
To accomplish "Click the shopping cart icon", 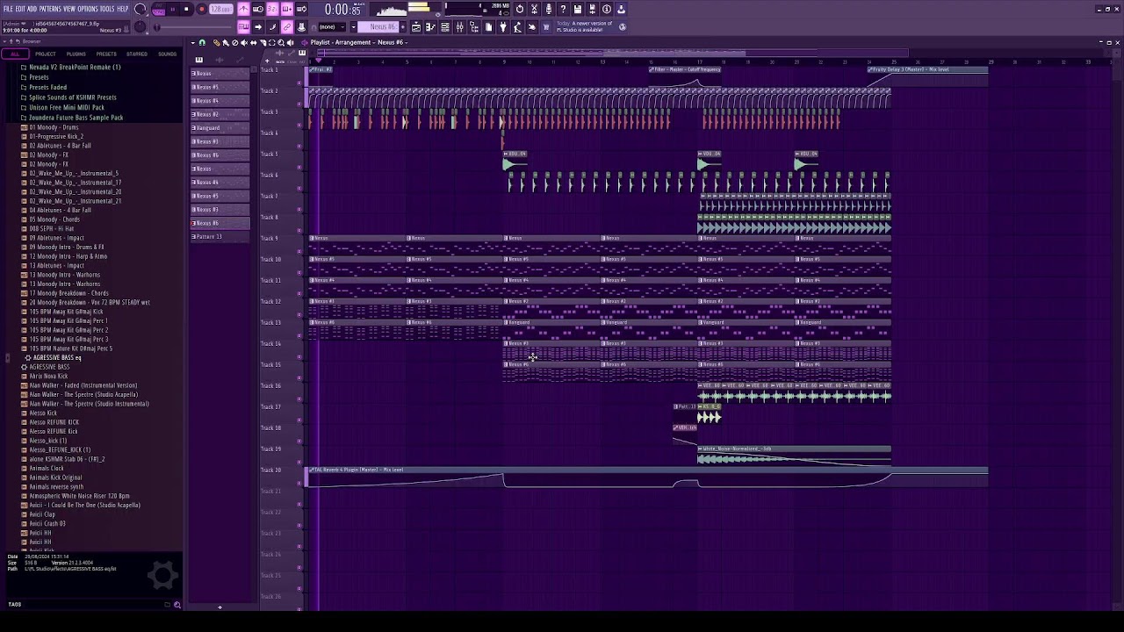I will point(546,25).
